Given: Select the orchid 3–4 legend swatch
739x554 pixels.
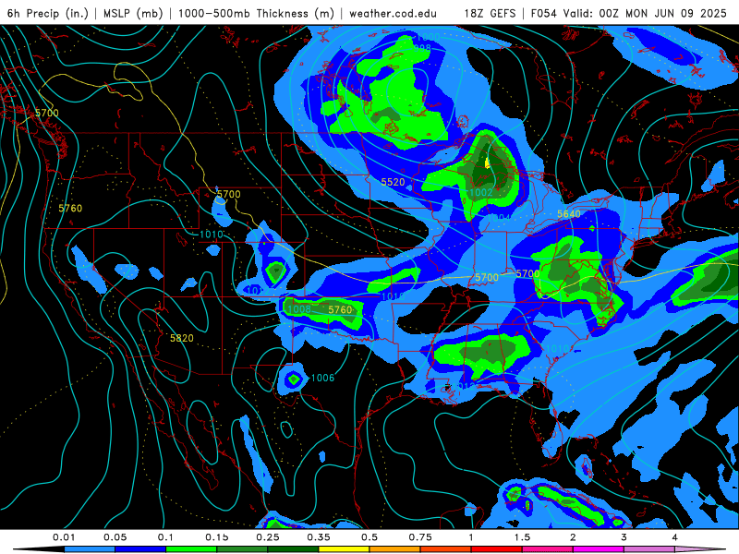Looking at the screenshot, I should (649, 549).
